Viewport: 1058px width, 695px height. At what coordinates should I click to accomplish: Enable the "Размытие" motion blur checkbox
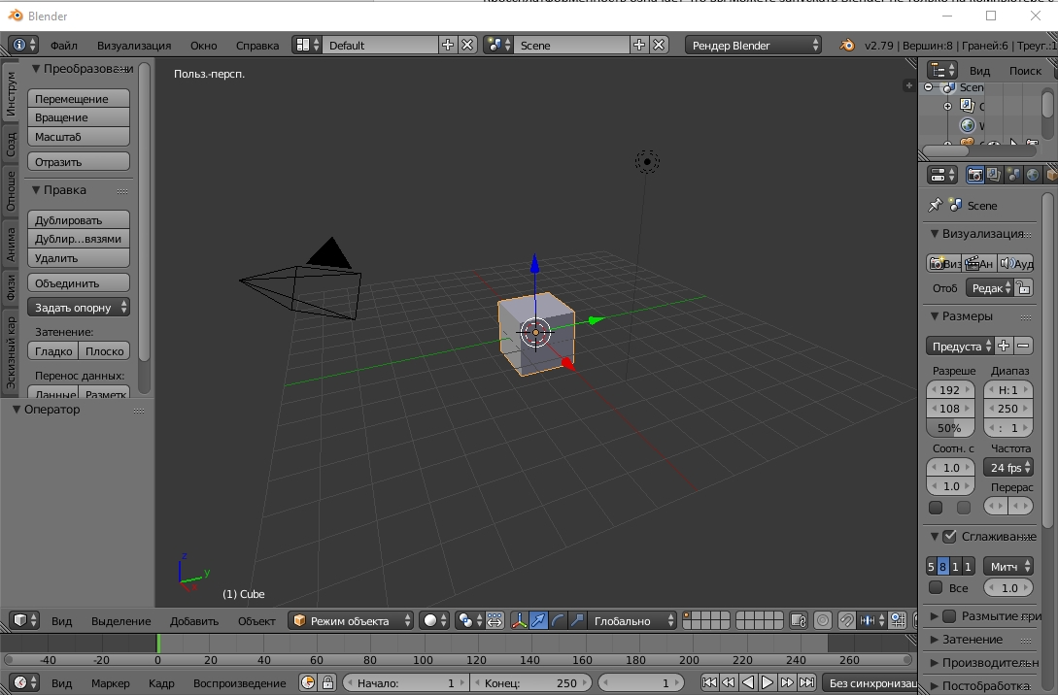[950, 616]
